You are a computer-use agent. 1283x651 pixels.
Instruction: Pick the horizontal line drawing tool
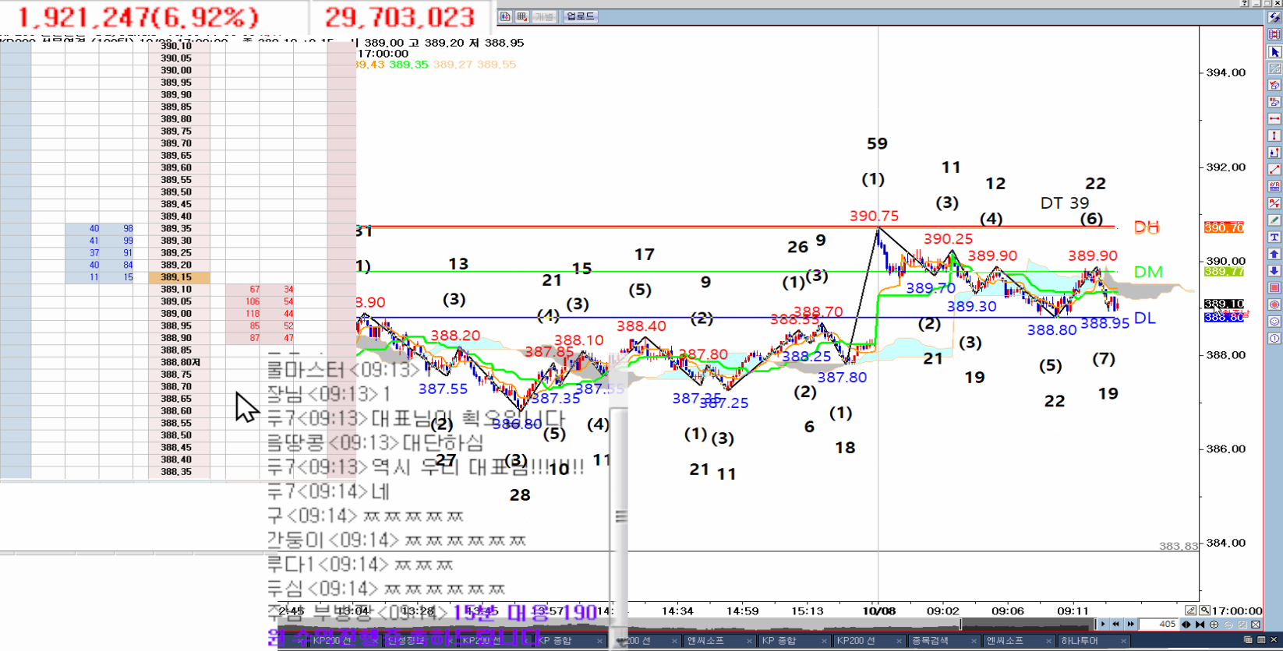click(x=1274, y=119)
